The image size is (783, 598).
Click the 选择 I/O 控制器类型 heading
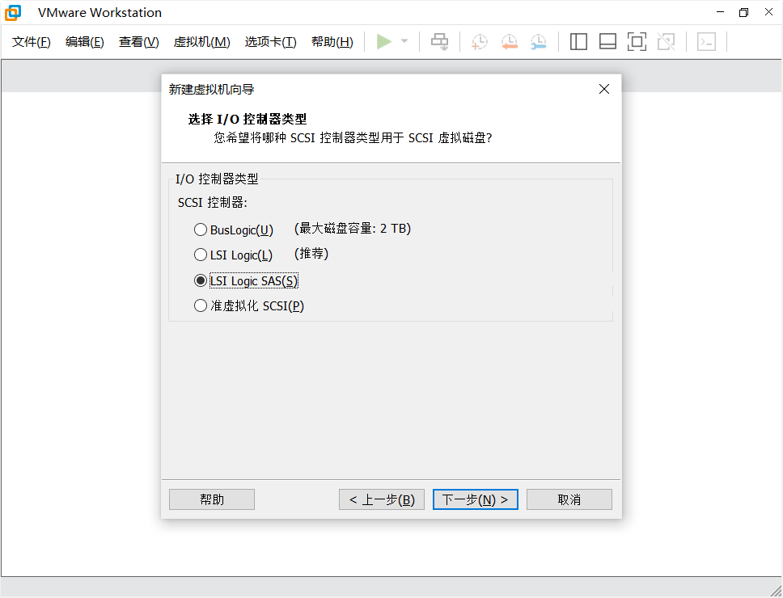tap(248, 120)
